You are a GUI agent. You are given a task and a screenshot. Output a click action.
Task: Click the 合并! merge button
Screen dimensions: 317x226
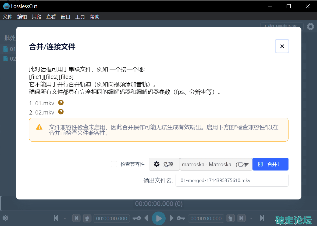(270, 164)
